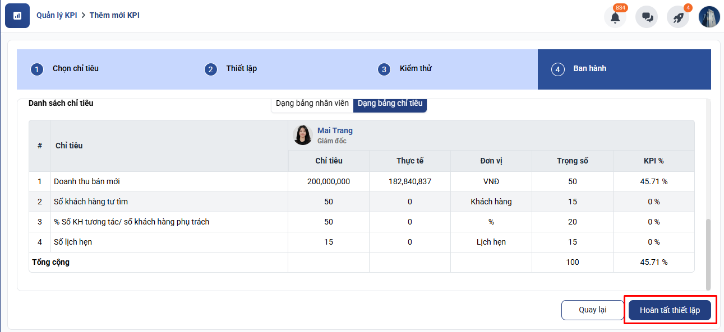Click the Số lịch hẹn row
Image resolution: width=724 pixels, height=332 pixels.
(x=73, y=242)
